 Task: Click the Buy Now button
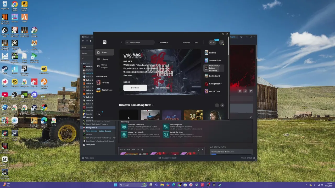pyautogui.click(x=135, y=88)
